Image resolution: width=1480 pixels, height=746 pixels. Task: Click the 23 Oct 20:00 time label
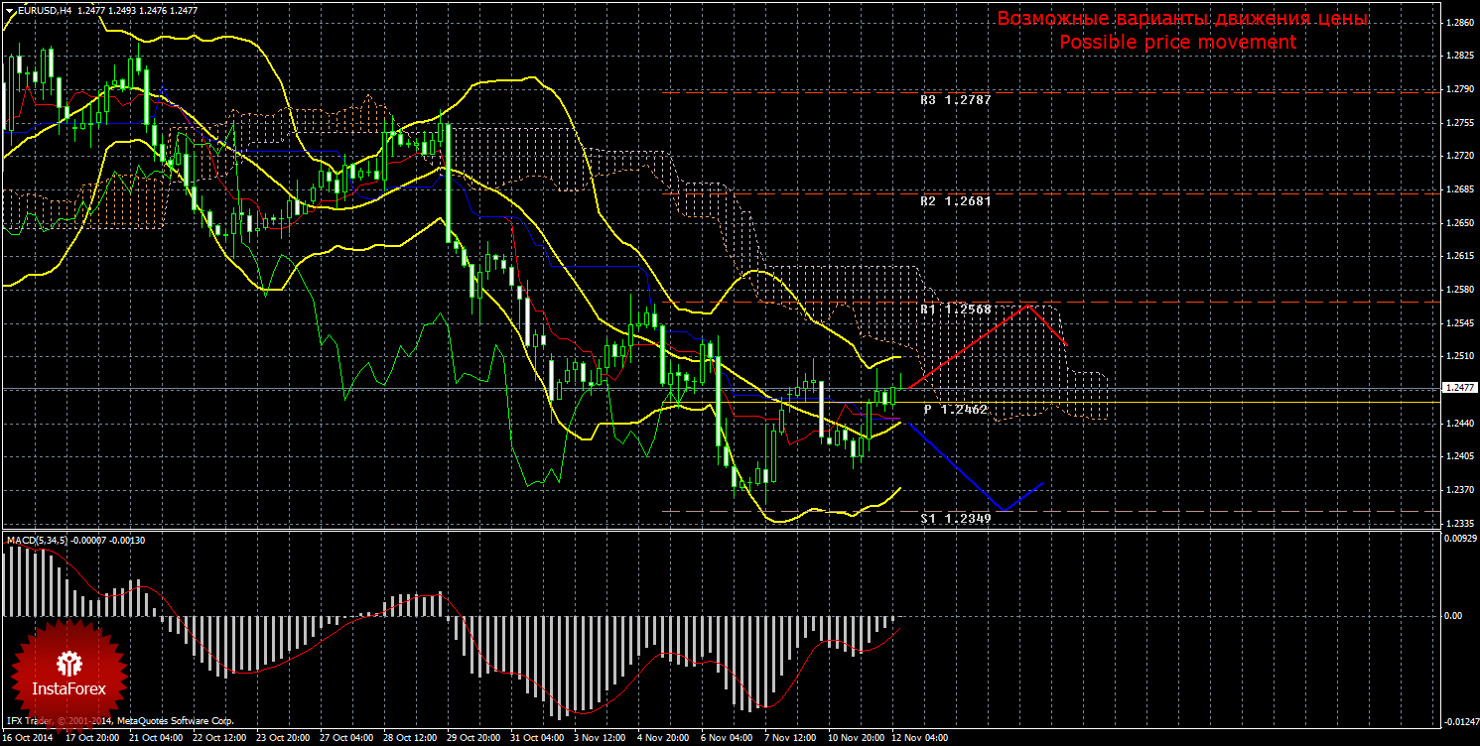coord(282,738)
